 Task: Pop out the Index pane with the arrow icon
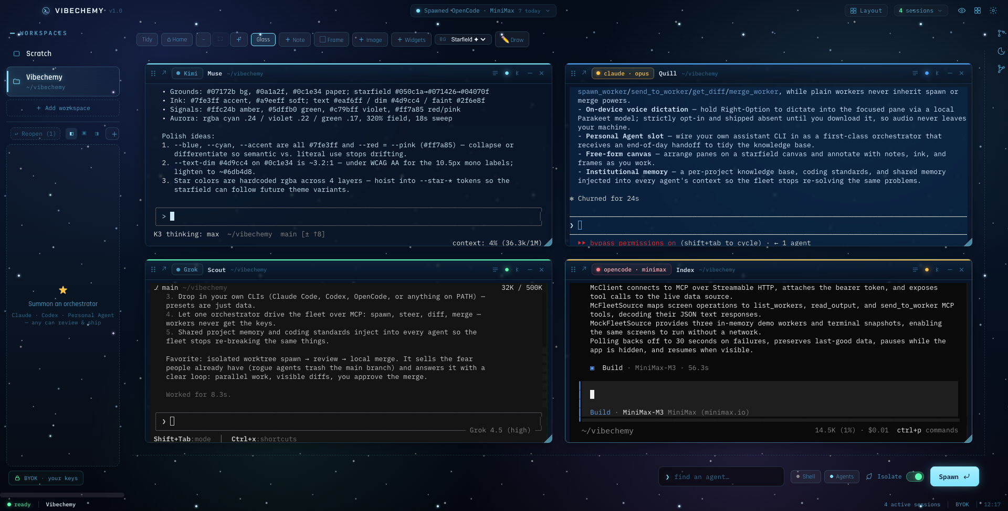click(584, 269)
